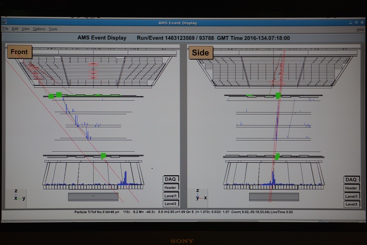The width and height of the screenshot is (367, 245).
Task: Click the lower green TOF hit in Side view
Action: (x=277, y=156)
